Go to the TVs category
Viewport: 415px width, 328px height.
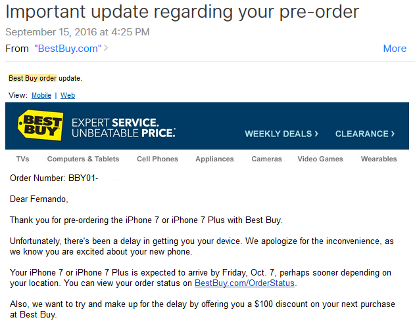[22, 159]
